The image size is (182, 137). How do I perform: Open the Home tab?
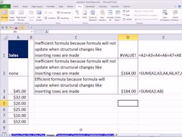(16, 6)
